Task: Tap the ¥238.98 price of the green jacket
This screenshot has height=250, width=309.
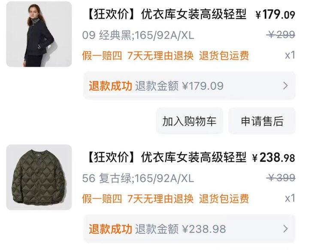Action: [273, 158]
